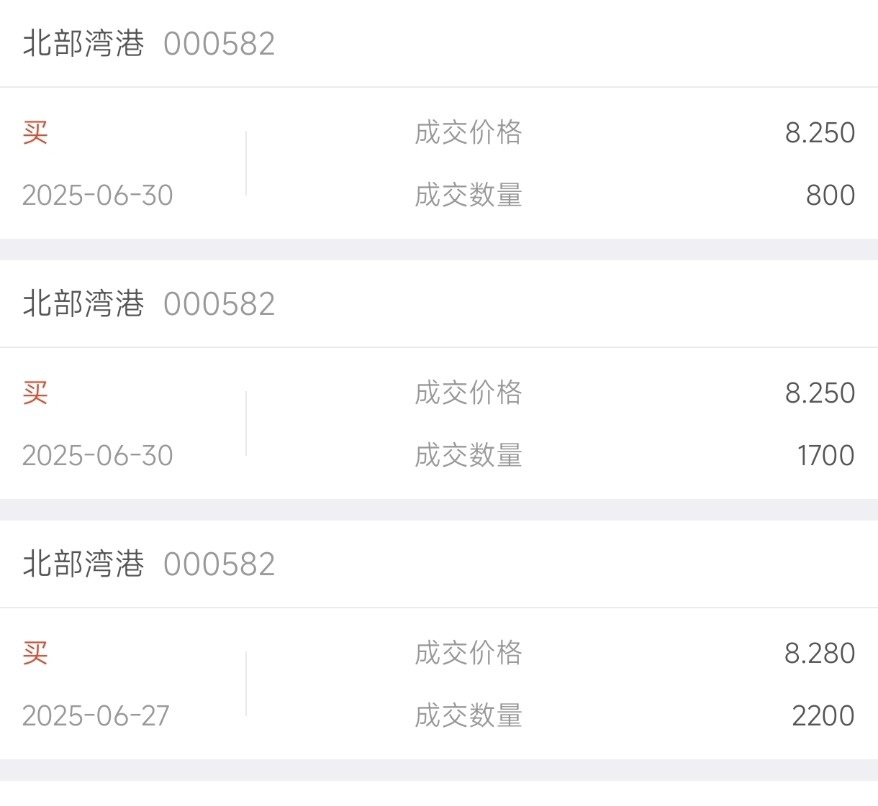
Task: Select quantity value 1700
Action: [825, 455]
